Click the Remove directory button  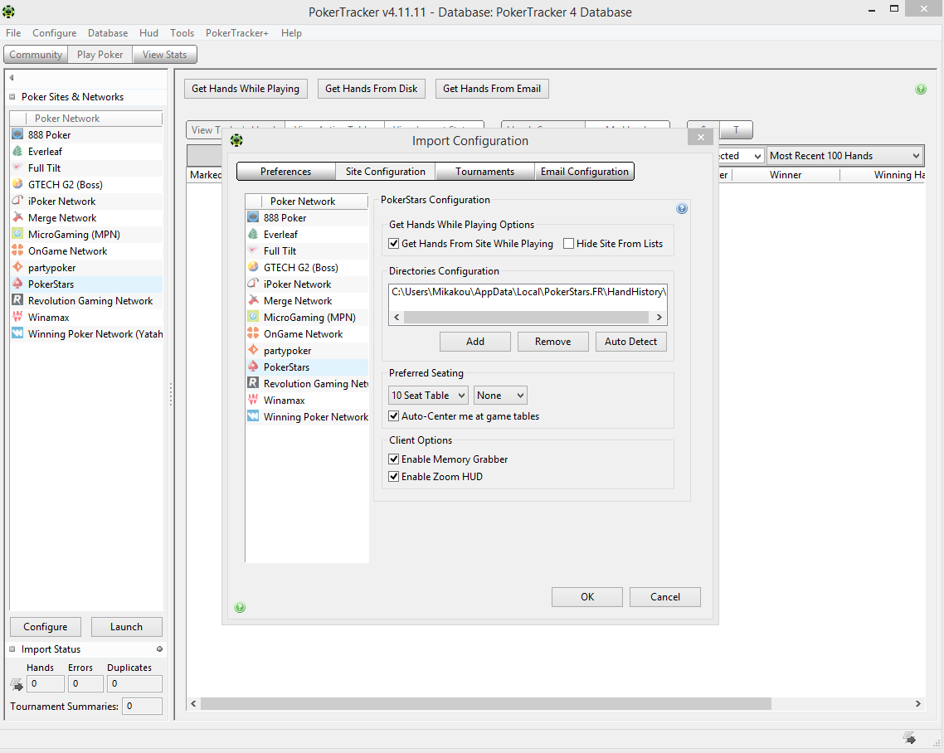click(x=552, y=342)
